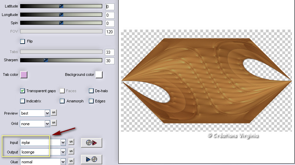Click the Latitude value input field
Screen dimensions: 295x165
point(109,6)
